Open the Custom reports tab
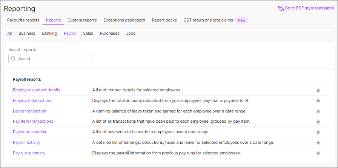This screenshot has height=168, width=338. 82,20
